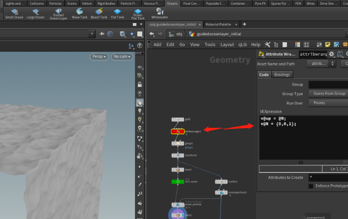Click the Whitewater shelf tool icon
Image resolution: width=348 pixels, height=219 pixels.
point(159,13)
